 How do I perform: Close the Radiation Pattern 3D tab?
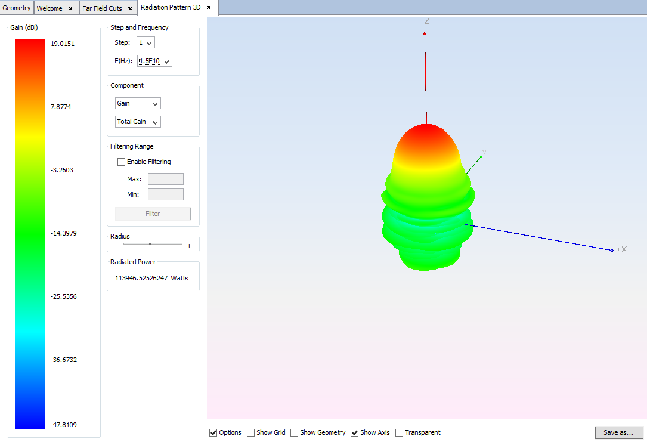tap(209, 8)
